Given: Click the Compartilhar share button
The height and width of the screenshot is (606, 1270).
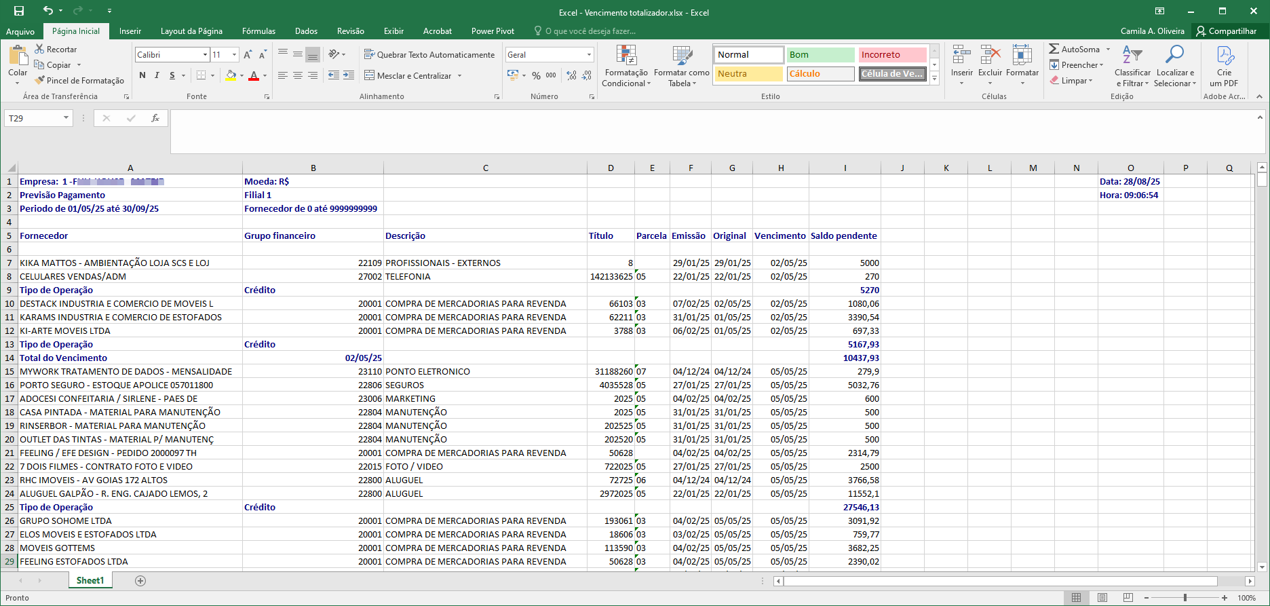Looking at the screenshot, I should [1226, 31].
